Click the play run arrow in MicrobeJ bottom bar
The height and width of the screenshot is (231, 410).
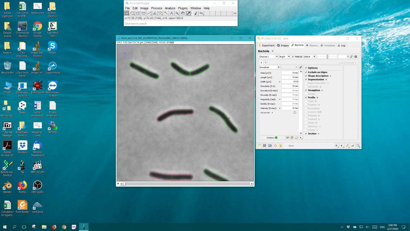click(x=341, y=146)
